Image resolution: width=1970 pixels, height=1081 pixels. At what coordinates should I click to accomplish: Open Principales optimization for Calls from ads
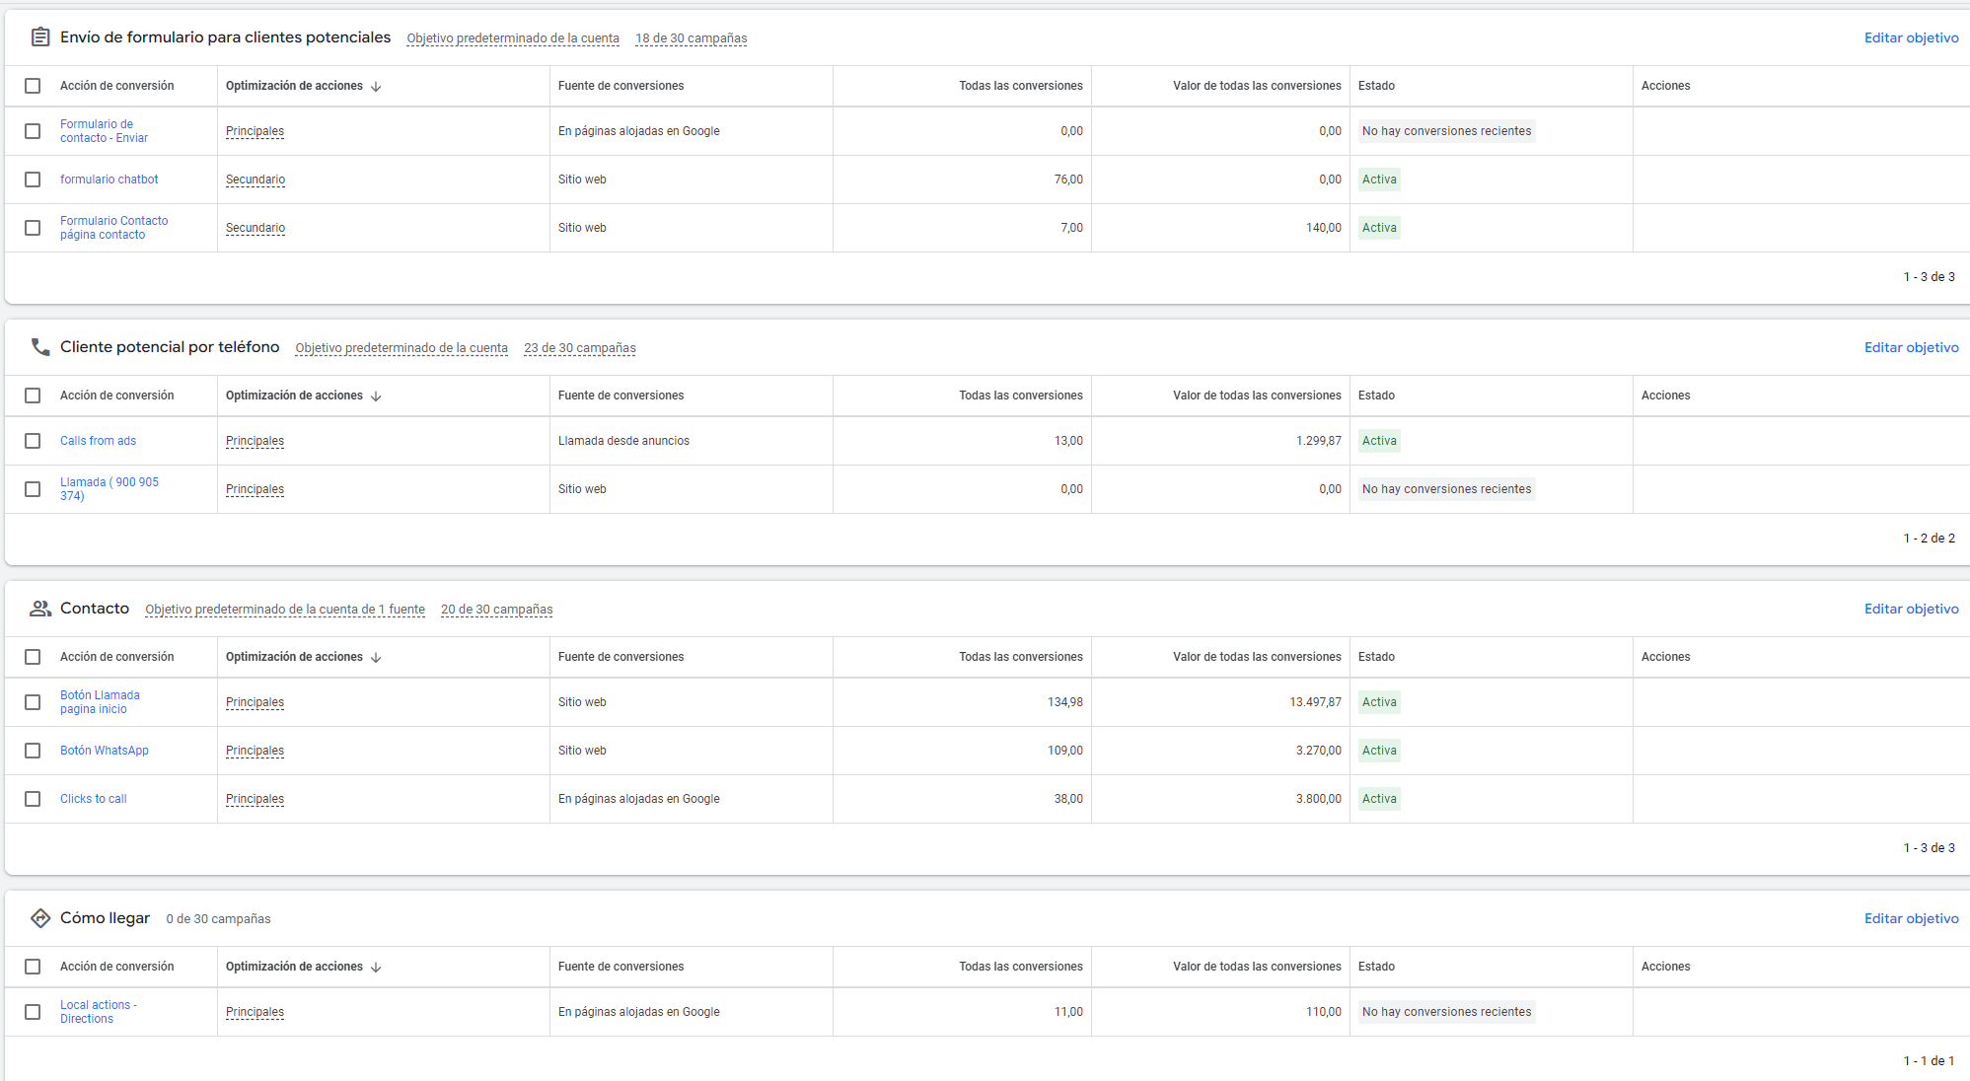coord(255,441)
